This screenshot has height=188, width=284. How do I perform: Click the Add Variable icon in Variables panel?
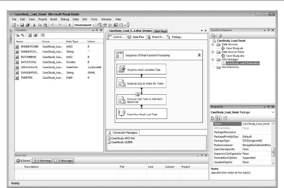coord(17,35)
